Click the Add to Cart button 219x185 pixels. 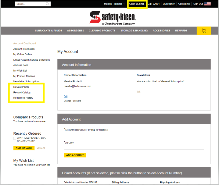pos(24,148)
